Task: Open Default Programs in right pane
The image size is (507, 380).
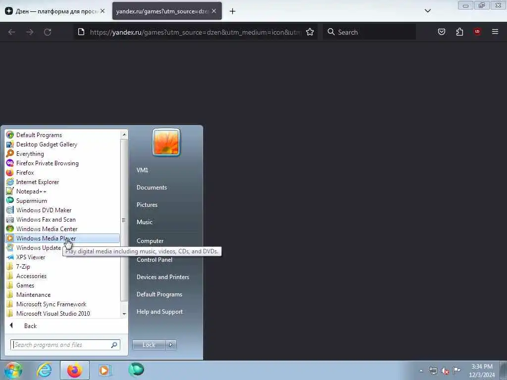Action: pos(159,294)
